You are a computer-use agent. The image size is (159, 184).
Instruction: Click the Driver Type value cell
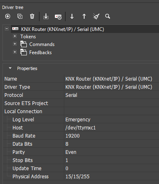point(111,87)
